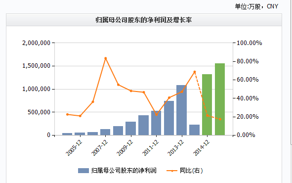Screen dimensions: 292x183
Task: Click the 60.00% right axis label
Action: [x=248, y=80]
